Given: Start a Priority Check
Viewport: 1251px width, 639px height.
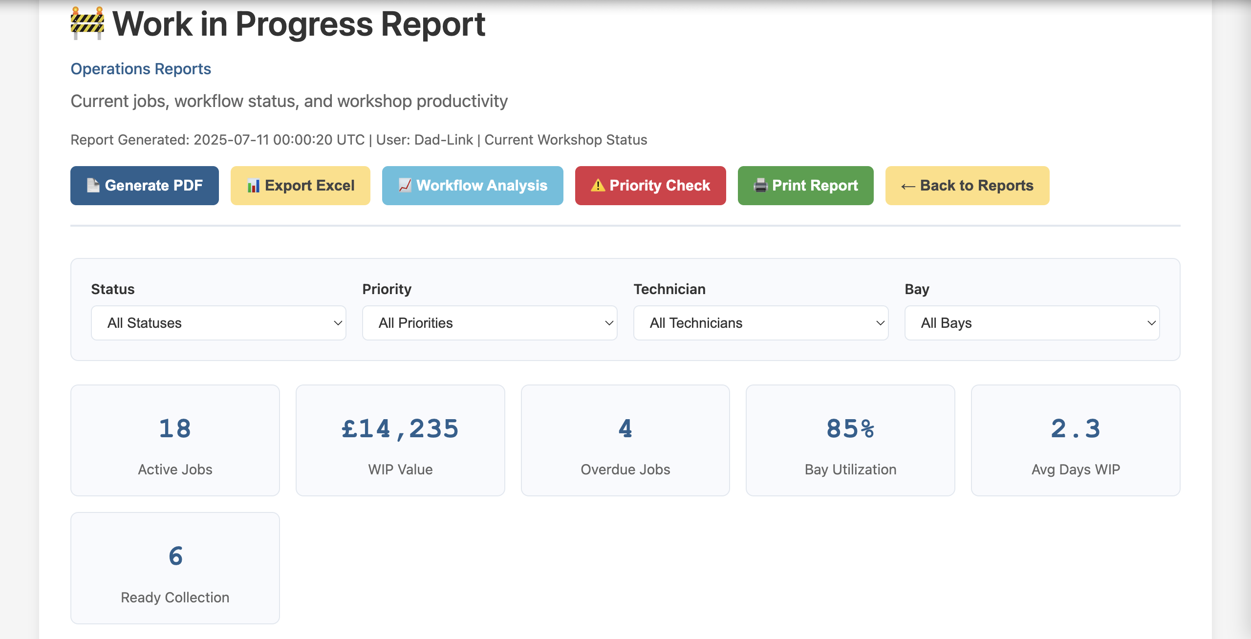Looking at the screenshot, I should [650, 185].
